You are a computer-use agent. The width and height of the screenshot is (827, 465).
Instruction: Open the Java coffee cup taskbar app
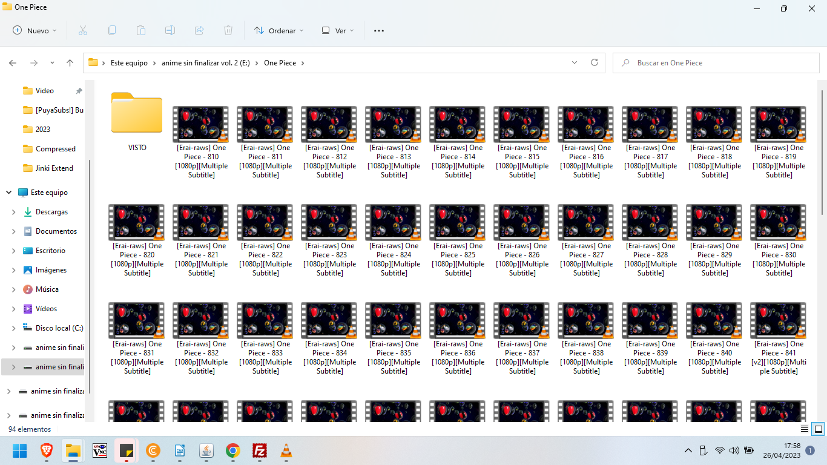tap(206, 450)
